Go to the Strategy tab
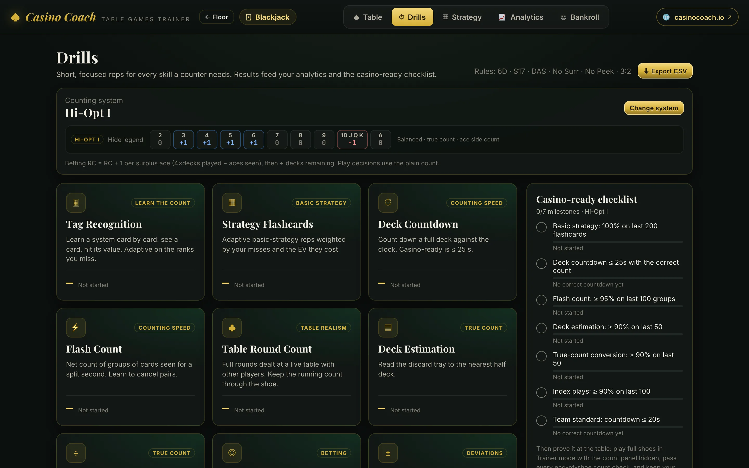This screenshot has height=468, width=749. click(462, 17)
